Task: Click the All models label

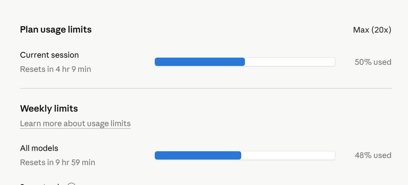Action: 39,148
